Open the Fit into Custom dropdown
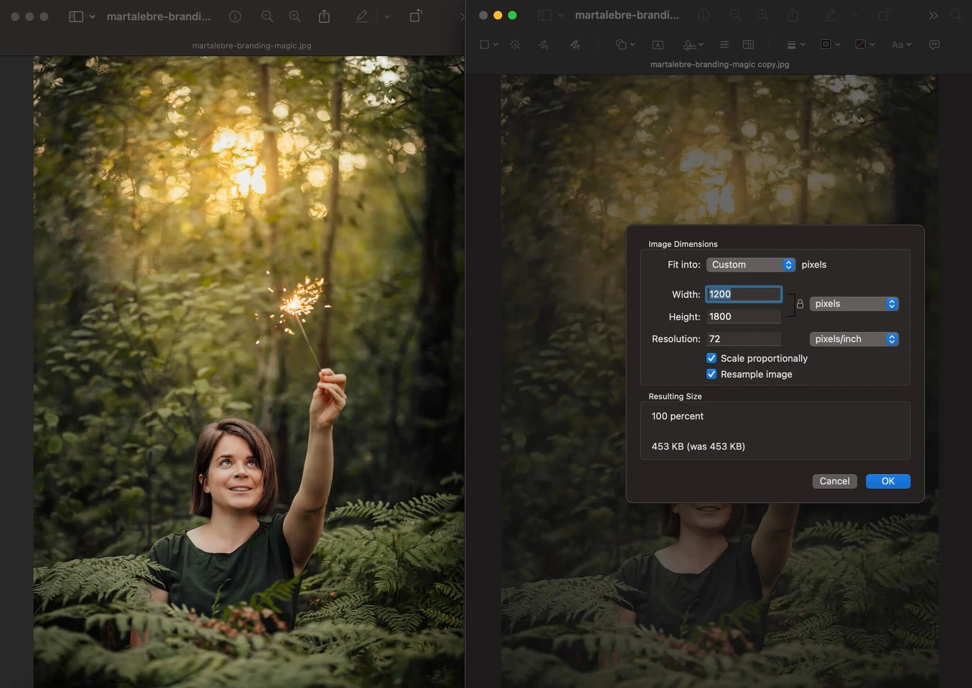 [x=750, y=265]
